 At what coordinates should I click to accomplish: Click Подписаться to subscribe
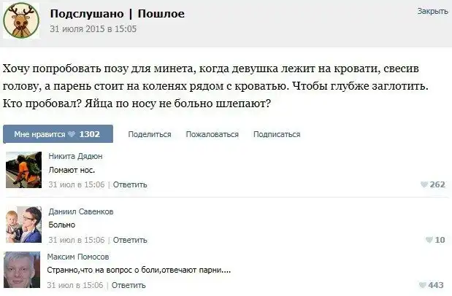click(277, 134)
